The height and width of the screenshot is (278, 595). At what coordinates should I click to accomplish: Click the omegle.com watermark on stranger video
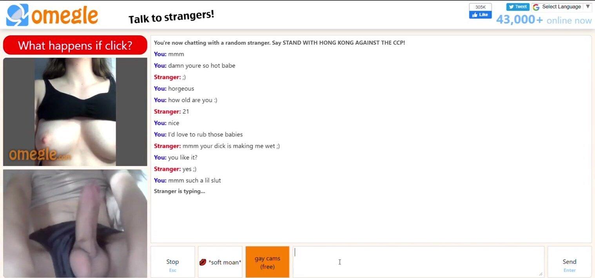(40, 154)
